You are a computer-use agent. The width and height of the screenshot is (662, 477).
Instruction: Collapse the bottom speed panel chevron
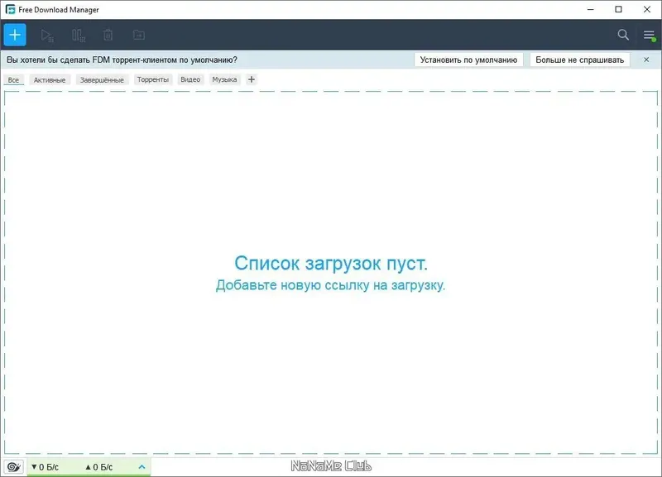coord(141,465)
